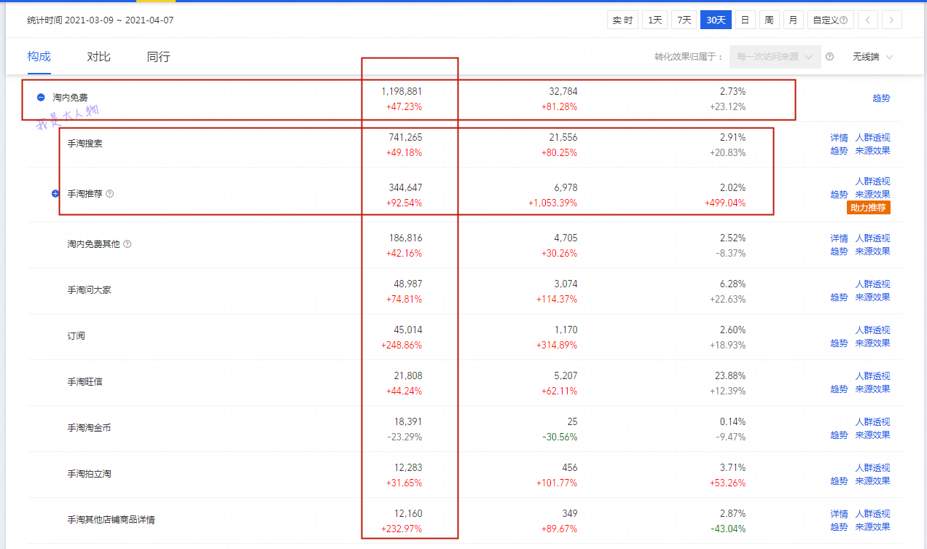Open 人群透视 for 手淘旺信
The width and height of the screenshot is (927, 549).
[872, 376]
